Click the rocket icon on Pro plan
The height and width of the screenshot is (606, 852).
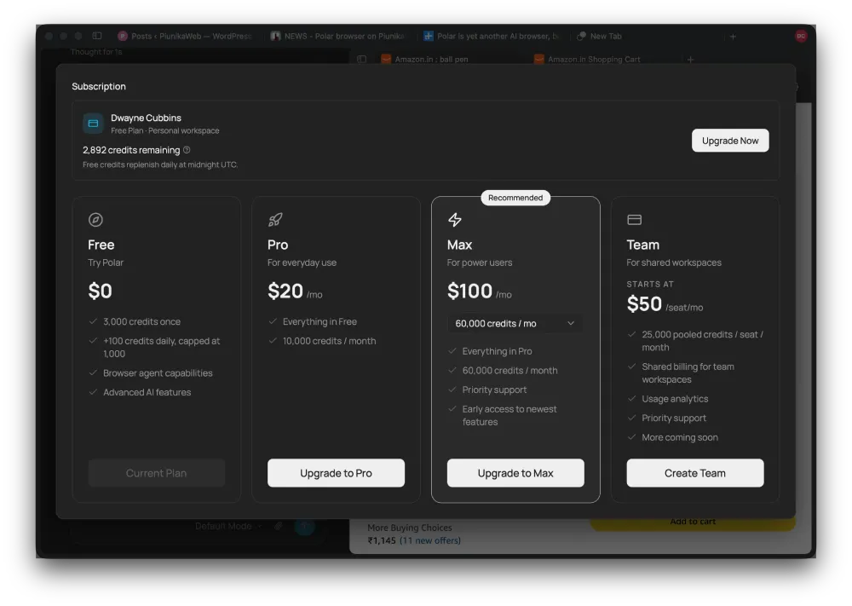point(275,220)
